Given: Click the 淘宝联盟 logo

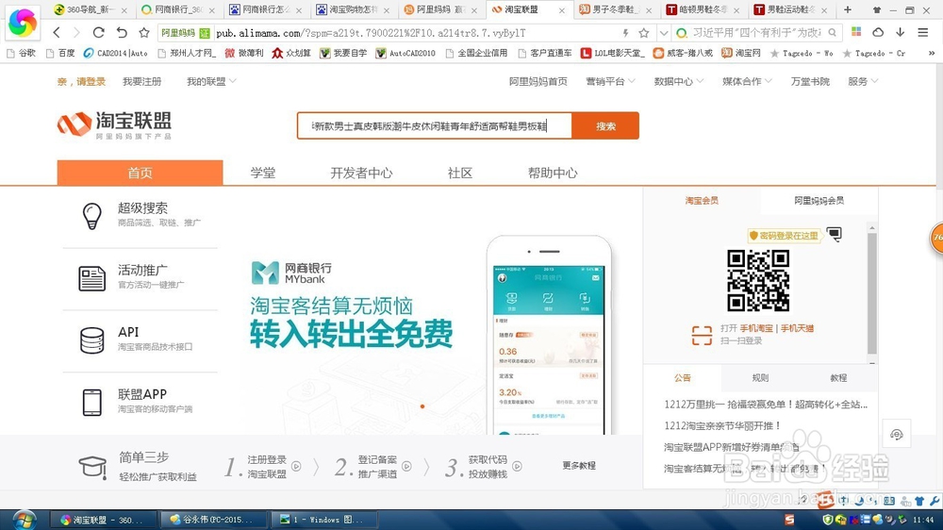Looking at the screenshot, I should pyautogui.click(x=114, y=124).
